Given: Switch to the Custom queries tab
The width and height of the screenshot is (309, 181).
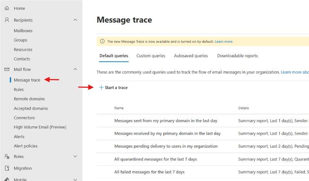Looking at the screenshot, I should (x=151, y=56).
